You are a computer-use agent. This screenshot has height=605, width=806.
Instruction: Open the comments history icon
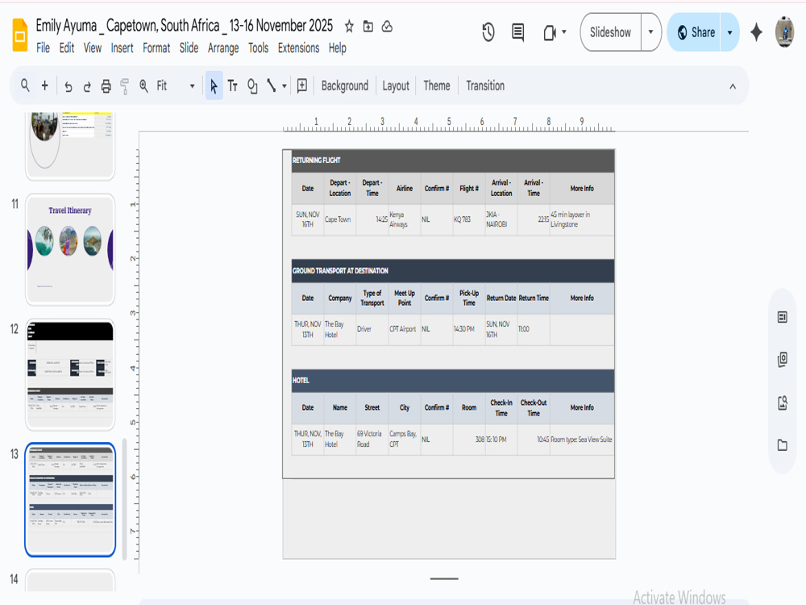(x=518, y=32)
